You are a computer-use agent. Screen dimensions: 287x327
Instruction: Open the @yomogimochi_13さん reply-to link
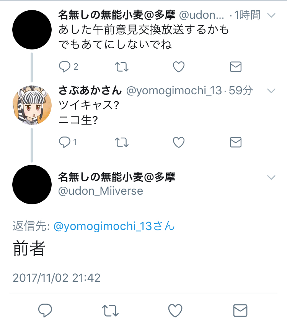pyautogui.click(x=114, y=226)
